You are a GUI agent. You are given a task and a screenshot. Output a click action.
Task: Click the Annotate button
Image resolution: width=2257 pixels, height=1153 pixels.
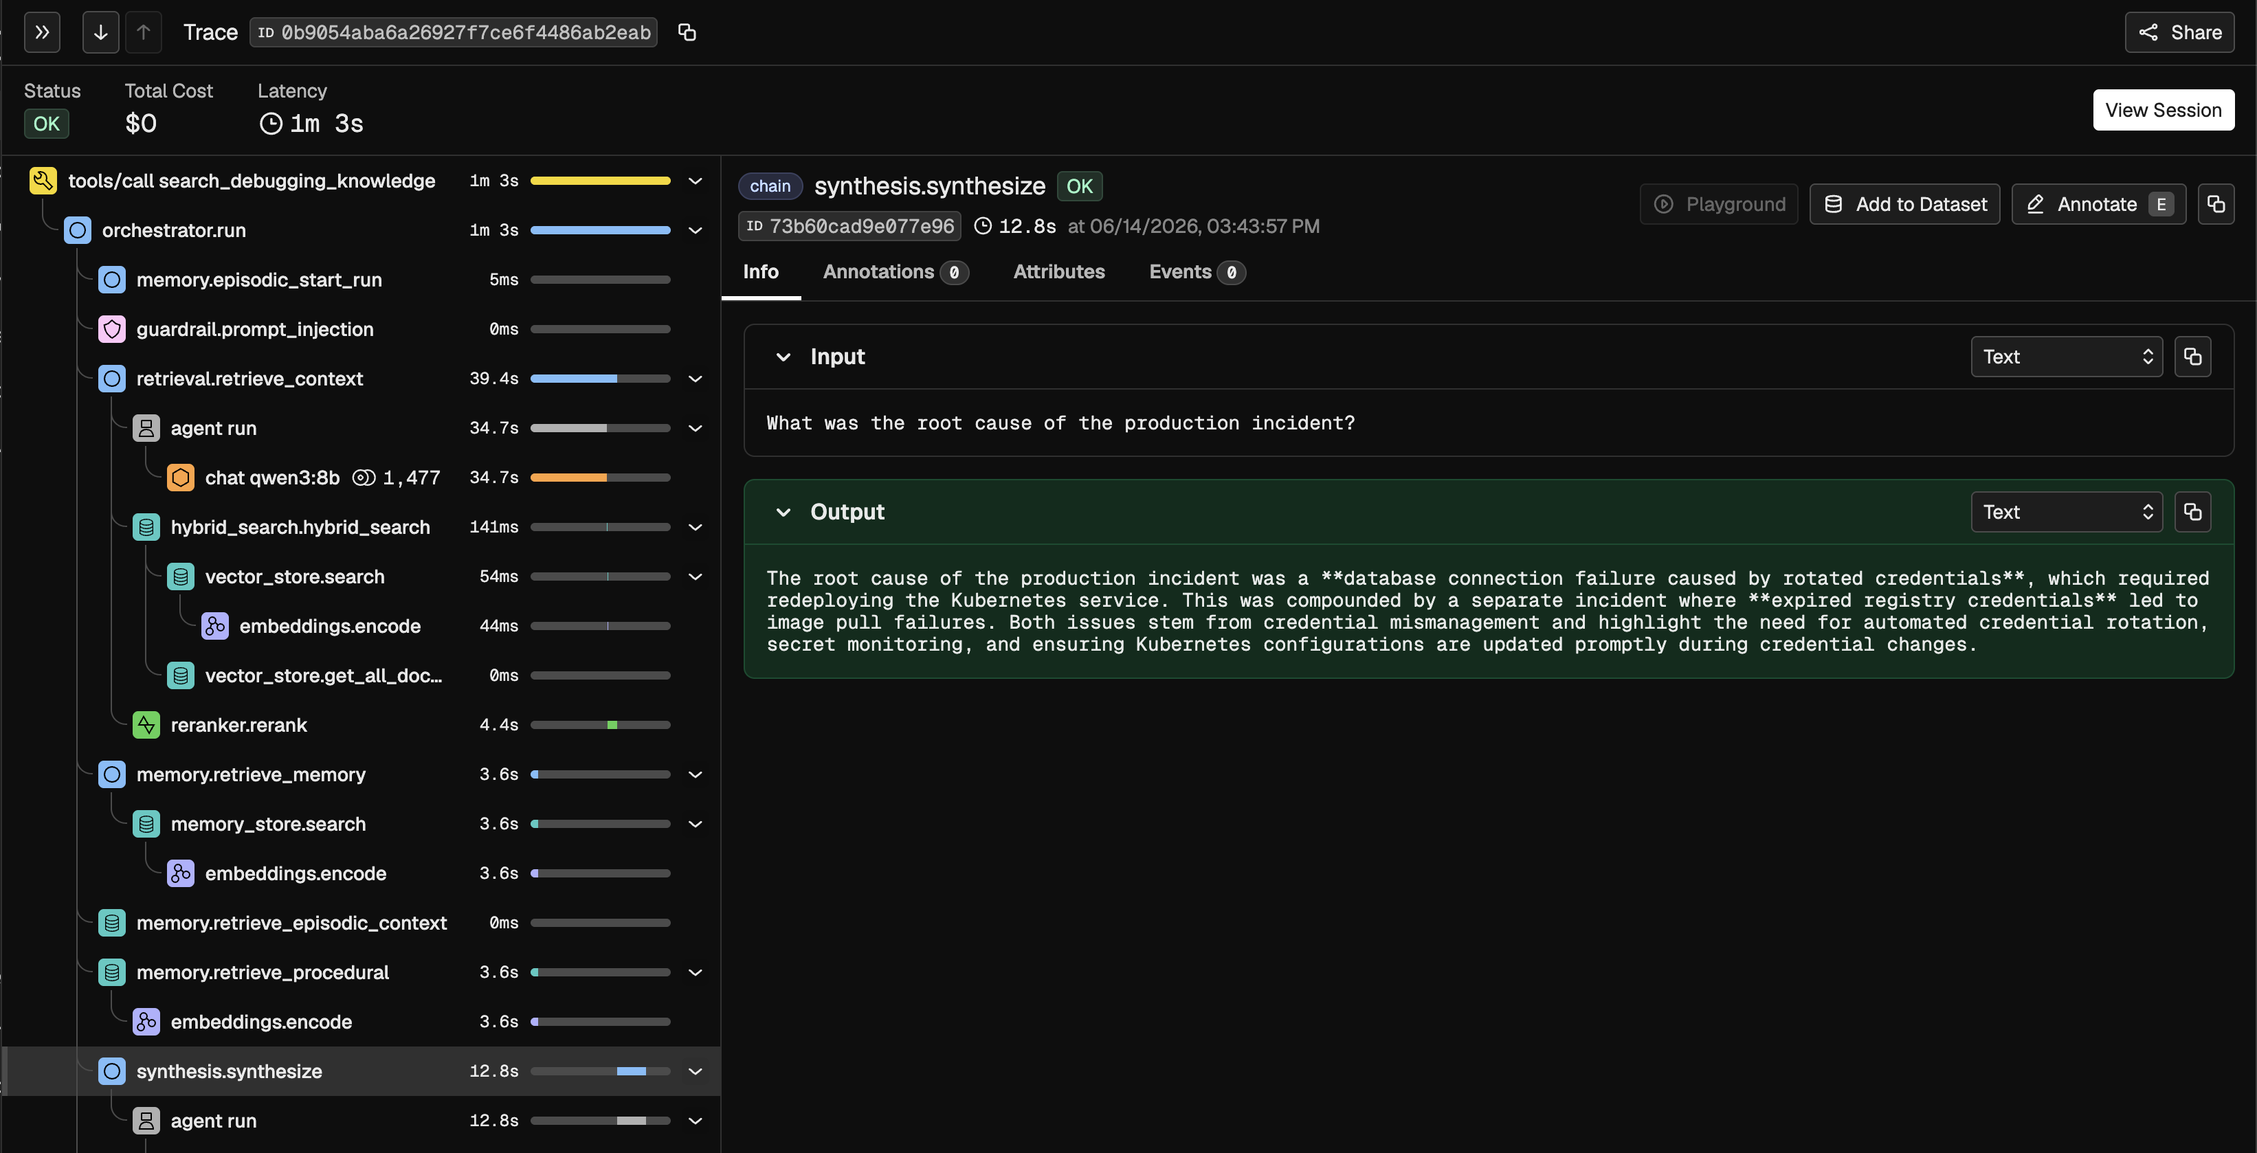[2098, 204]
